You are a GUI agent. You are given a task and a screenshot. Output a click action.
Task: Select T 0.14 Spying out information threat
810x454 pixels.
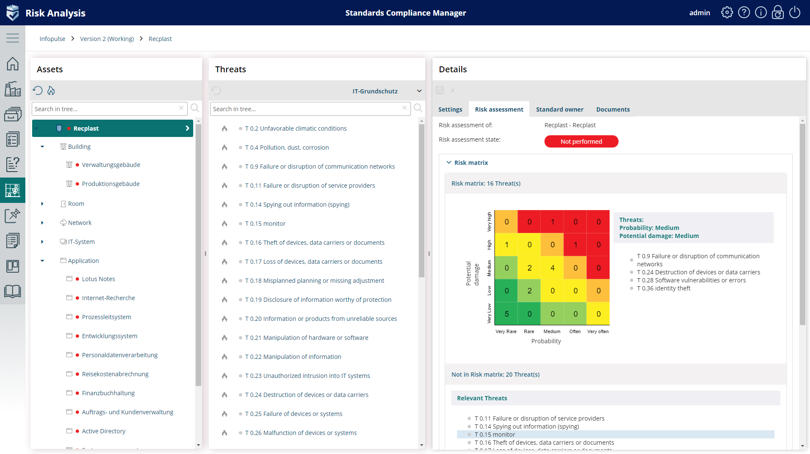(297, 205)
